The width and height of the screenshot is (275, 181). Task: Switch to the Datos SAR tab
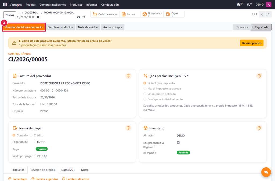point(68,170)
